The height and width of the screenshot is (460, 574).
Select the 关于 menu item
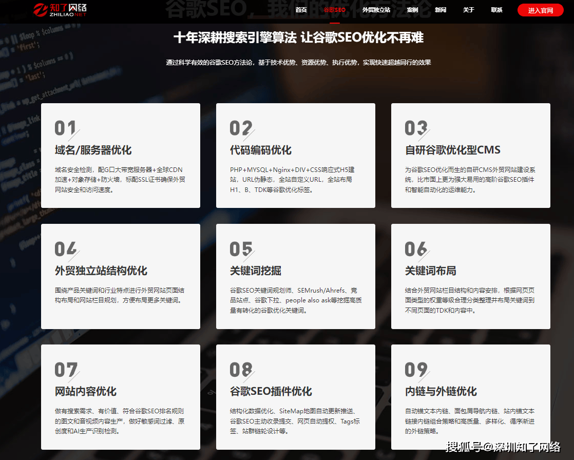click(468, 10)
